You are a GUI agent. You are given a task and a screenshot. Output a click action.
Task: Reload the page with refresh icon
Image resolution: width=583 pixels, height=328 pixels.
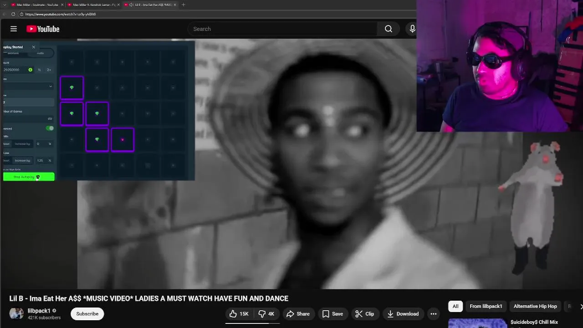(13, 14)
